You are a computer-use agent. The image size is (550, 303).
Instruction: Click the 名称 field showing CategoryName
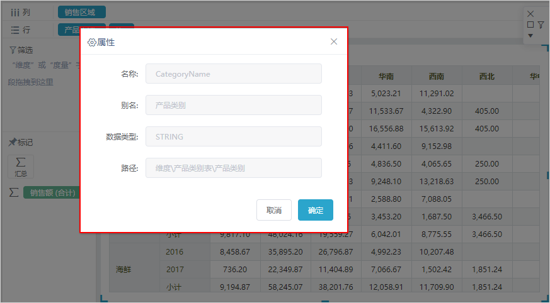234,74
